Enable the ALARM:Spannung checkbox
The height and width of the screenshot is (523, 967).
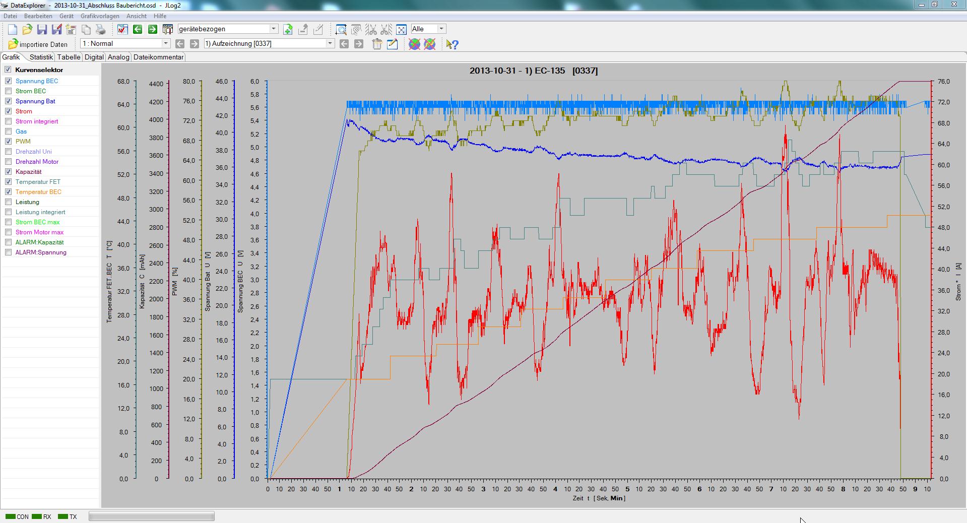(8, 252)
